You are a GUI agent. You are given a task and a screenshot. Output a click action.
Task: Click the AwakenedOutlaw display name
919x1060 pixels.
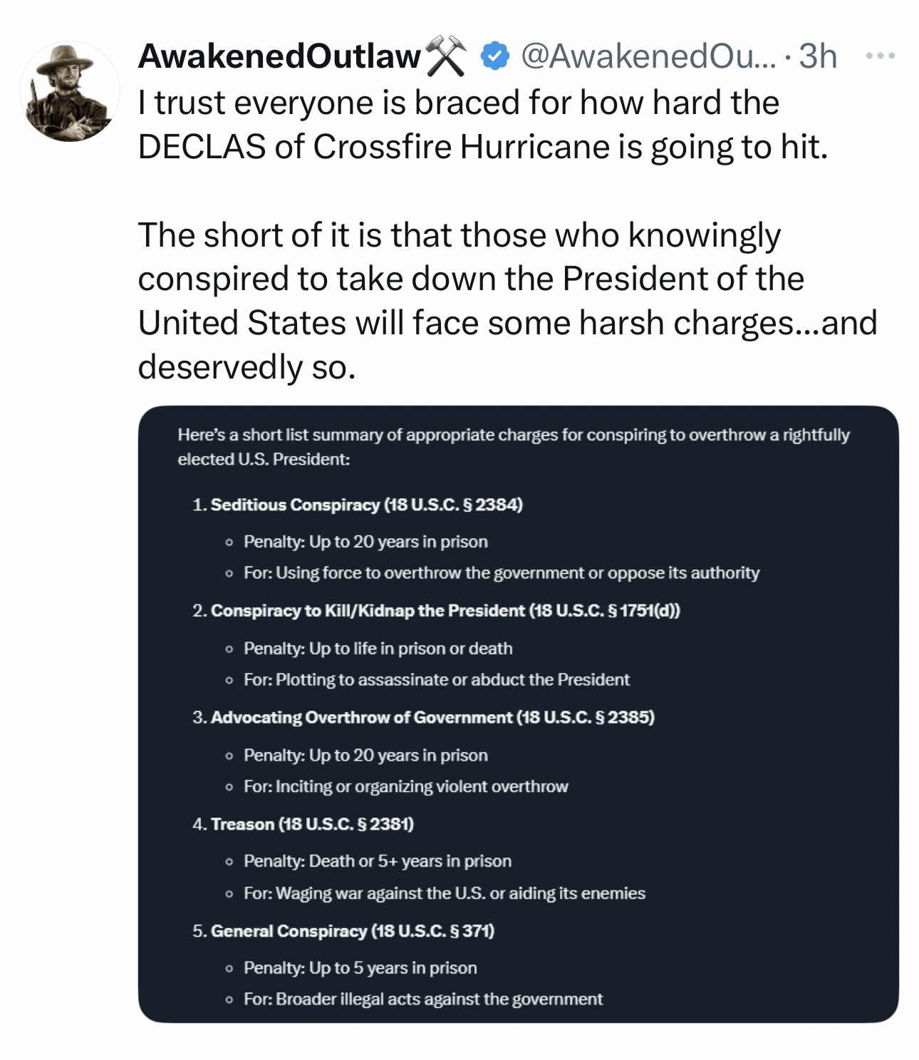pos(279,56)
